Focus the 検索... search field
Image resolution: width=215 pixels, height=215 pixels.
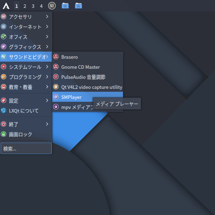[26, 148]
